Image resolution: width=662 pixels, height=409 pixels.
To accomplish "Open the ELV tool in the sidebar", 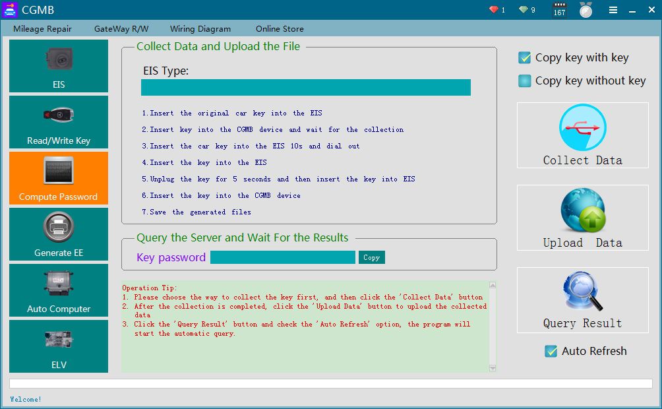I will (x=58, y=346).
